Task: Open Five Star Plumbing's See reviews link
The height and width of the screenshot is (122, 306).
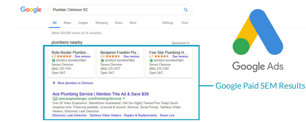Action: (180, 56)
